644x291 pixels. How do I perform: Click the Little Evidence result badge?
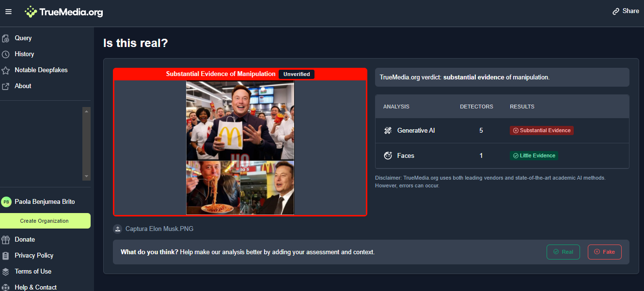pos(534,155)
